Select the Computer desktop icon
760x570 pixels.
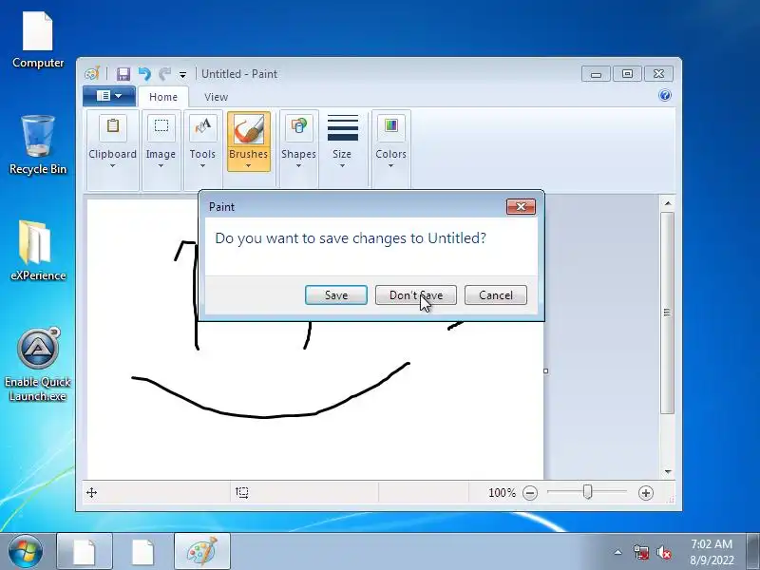(38, 40)
